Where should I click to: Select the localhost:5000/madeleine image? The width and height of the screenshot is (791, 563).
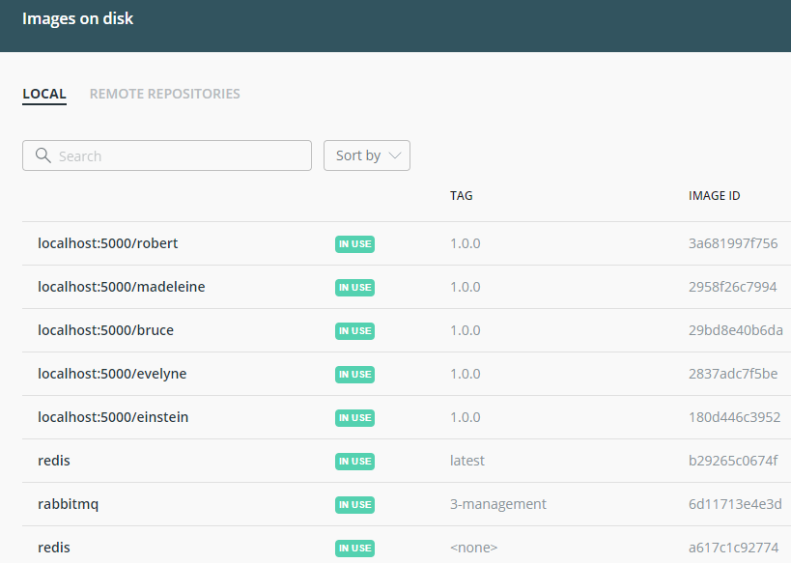point(121,287)
